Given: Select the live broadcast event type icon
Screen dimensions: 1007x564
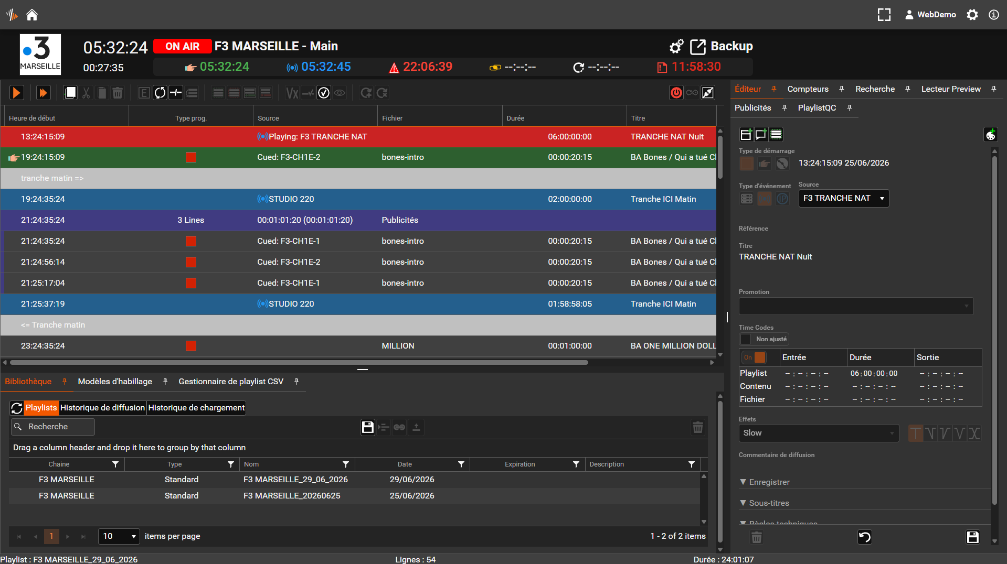Looking at the screenshot, I should point(765,199).
